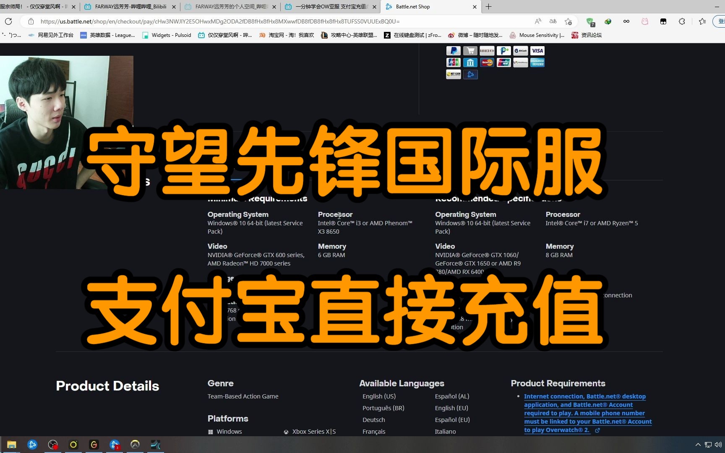Click the volume icon in system tray
The image size is (725, 453).
[718, 445]
